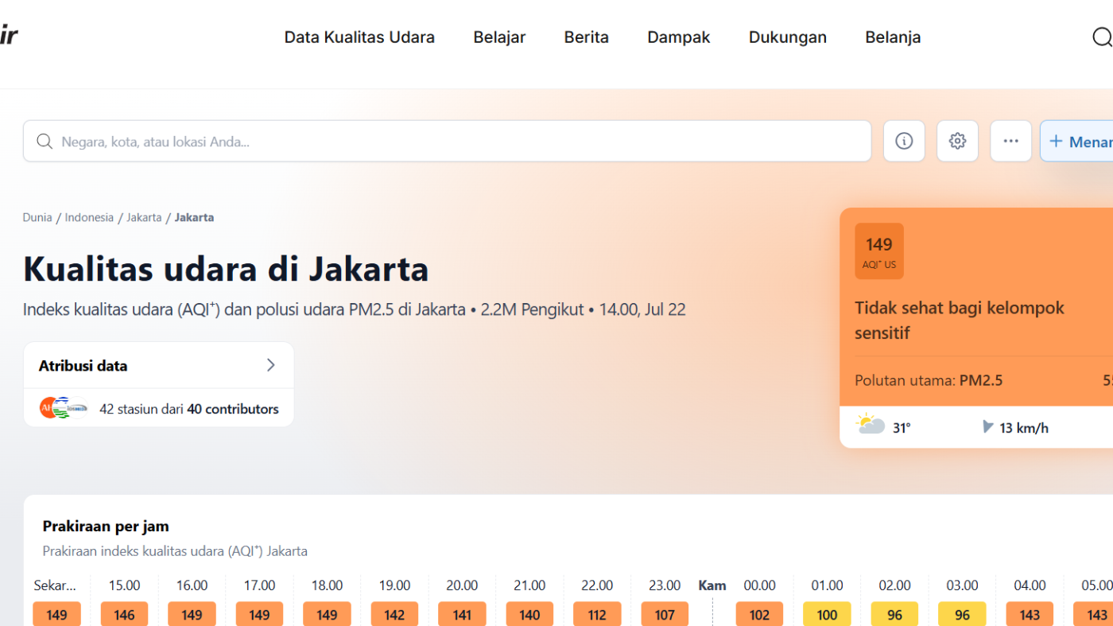
Task: Open the Belajar menu
Action: (x=499, y=37)
